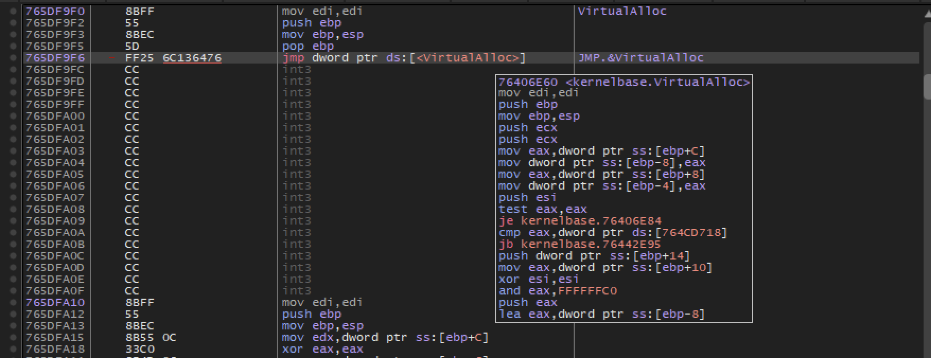This screenshot has width=931, height=358.
Task: Select address 765DF9F3 in the address column
Action: point(55,34)
